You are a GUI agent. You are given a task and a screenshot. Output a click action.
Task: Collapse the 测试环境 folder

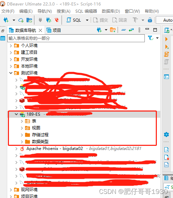11,73
